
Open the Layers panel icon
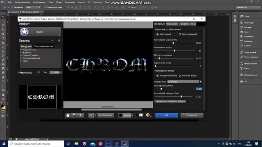pyautogui.click(x=242, y=32)
